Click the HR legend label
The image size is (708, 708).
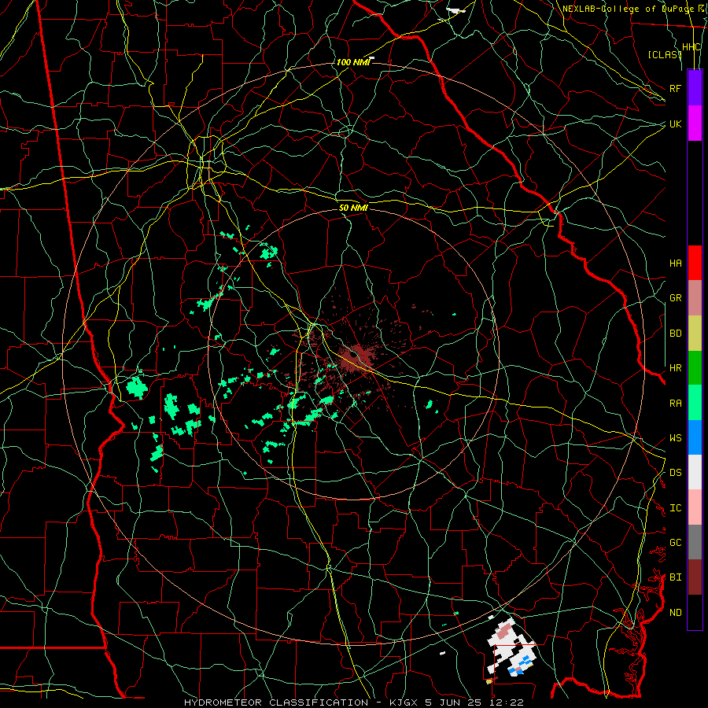675,368
